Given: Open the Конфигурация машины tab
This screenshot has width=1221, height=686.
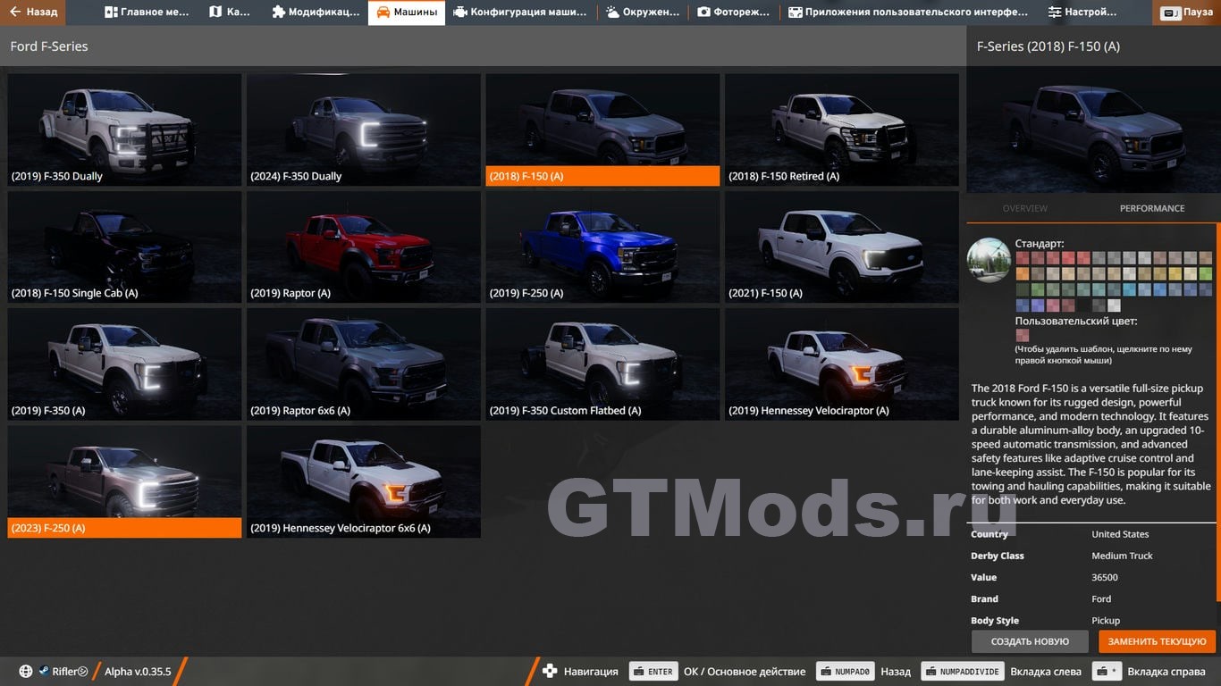Looking at the screenshot, I should pyautogui.click(x=520, y=13).
